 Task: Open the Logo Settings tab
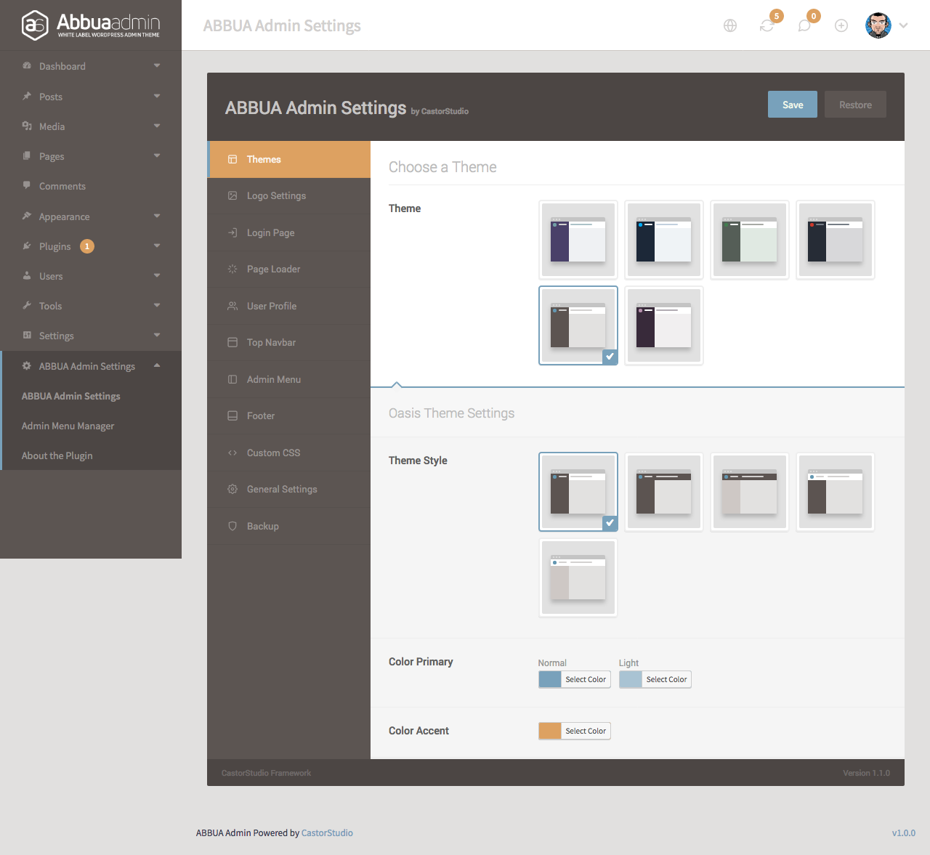click(289, 196)
